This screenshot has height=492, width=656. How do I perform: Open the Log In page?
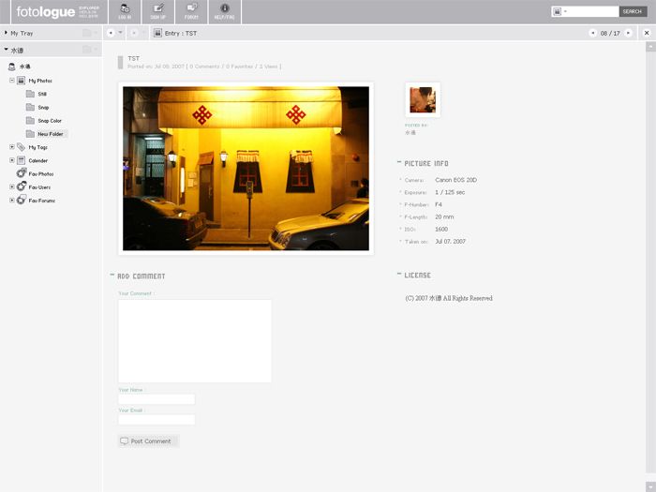point(125,11)
